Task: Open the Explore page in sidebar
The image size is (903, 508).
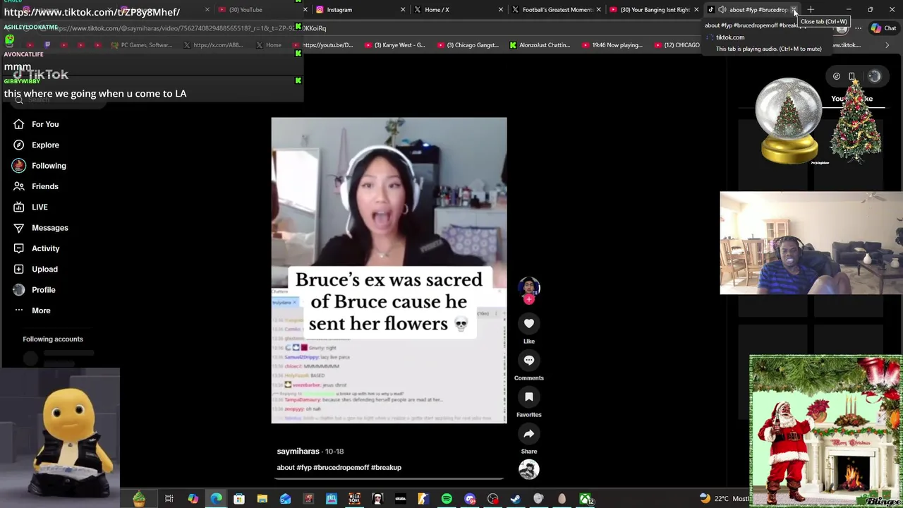Action: pyautogui.click(x=35, y=145)
